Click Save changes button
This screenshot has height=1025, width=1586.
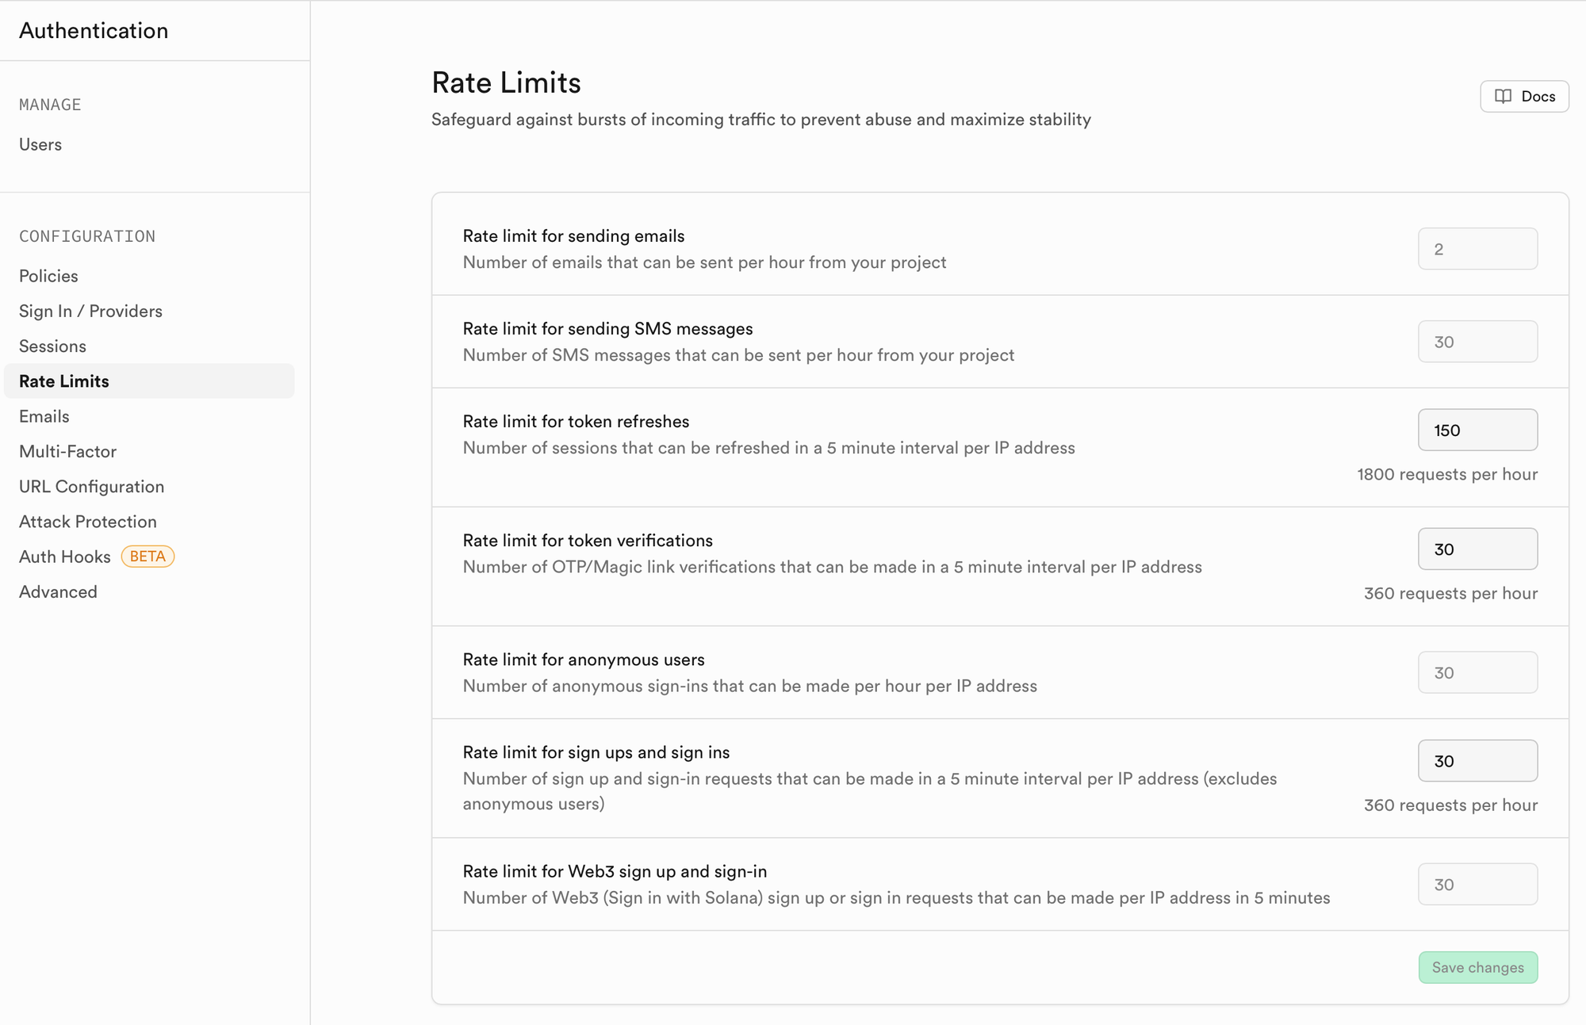(x=1478, y=967)
